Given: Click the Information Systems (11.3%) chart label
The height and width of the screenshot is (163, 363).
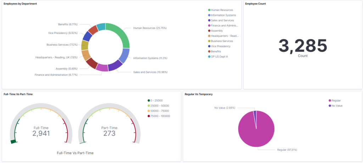Looking at the screenshot, I should pos(150,58).
